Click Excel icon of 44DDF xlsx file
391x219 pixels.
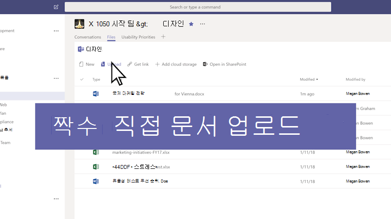96,166
